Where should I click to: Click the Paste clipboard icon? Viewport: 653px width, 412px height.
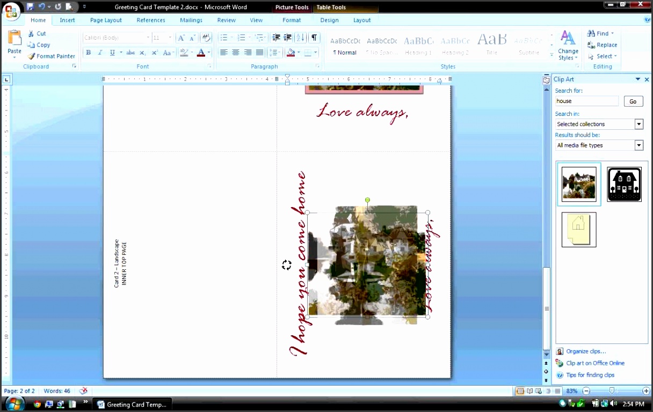pos(14,39)
